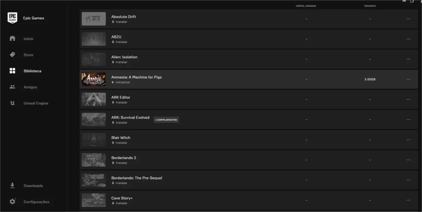Open three-dot menu for Borderlands 2

pyautogui.click(x=408, y=160)
